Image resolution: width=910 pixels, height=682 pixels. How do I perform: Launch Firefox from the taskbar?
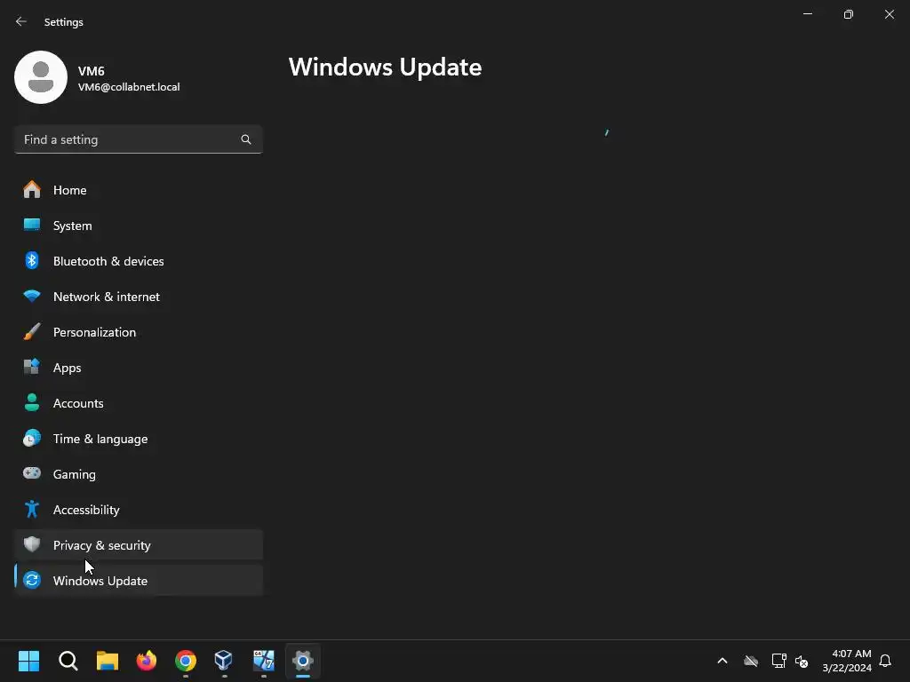coord(147,661)
